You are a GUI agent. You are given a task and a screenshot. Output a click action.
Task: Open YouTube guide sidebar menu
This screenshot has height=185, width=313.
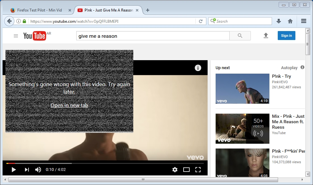coord(16,36)
